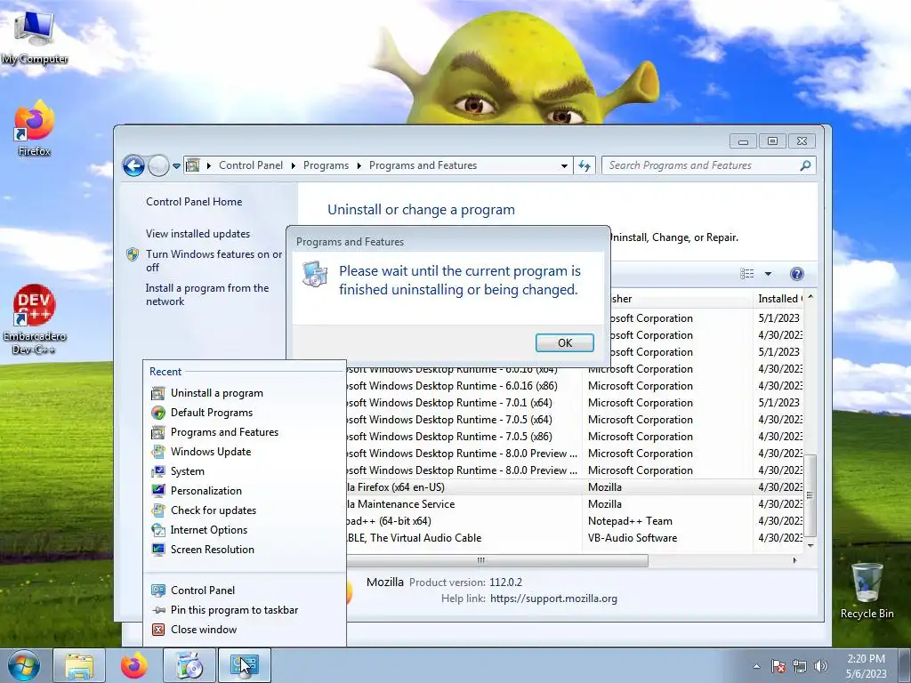
Task: Open the recent pages dropdown arrow
Action: (x=176, y=166)
